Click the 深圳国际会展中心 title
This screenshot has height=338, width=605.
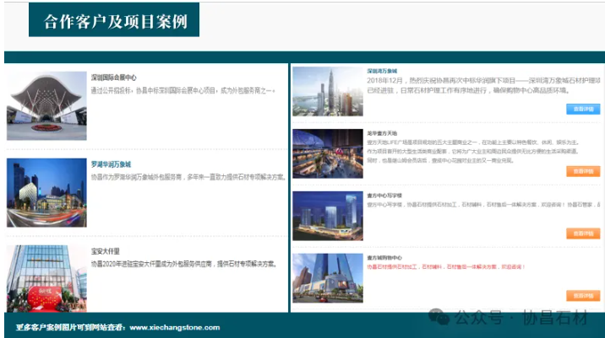pos(113,78)
